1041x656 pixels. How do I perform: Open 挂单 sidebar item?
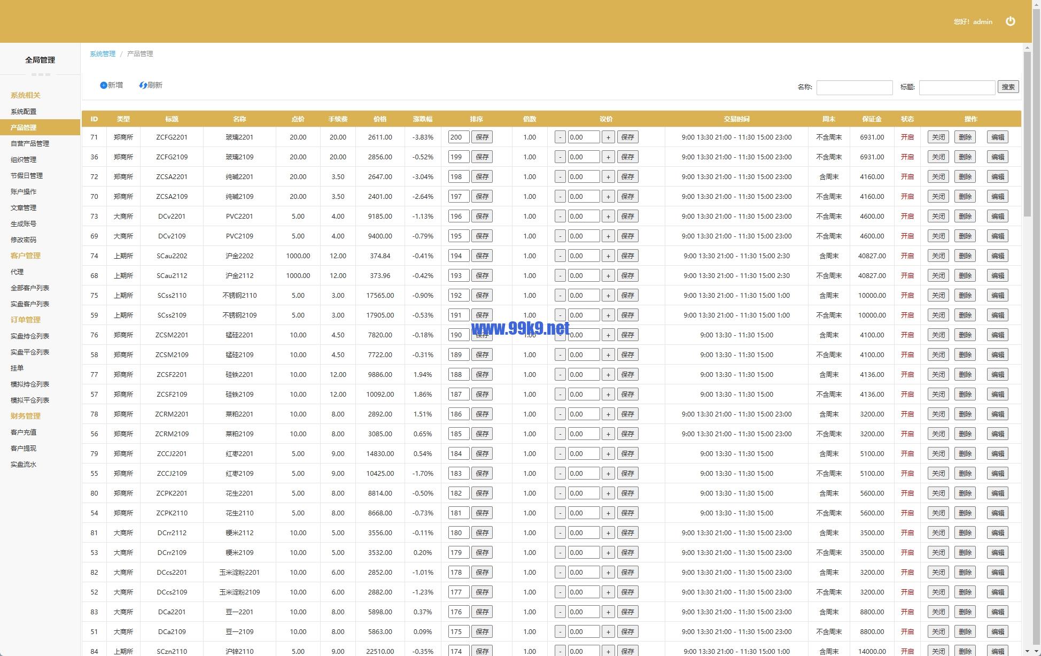pyautogui.click(x=17, y=368)
